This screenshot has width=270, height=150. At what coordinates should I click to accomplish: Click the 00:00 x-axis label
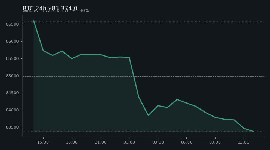pos(129,142)
